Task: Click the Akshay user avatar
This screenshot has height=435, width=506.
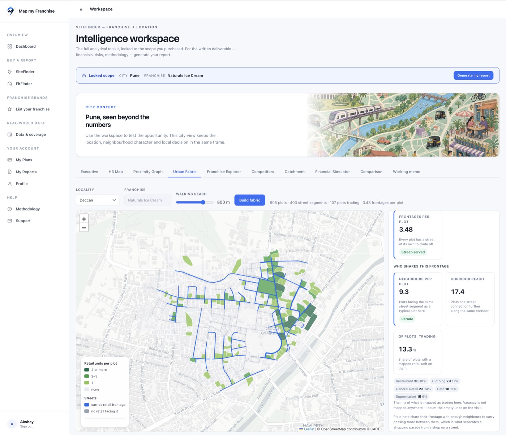Action: (x=12, y=424)
